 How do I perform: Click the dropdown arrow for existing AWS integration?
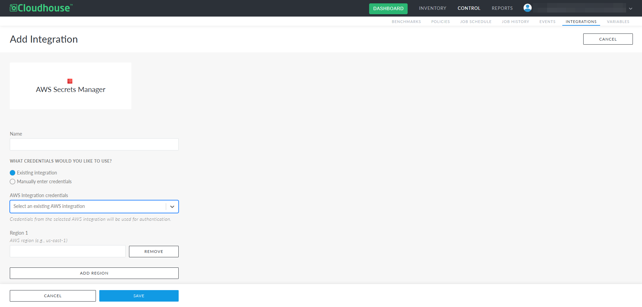pyautogui.click(x=172, y=207)
